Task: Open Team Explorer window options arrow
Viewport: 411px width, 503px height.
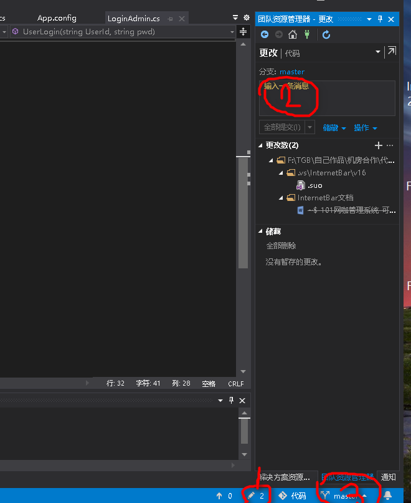Action: (369, 19)
